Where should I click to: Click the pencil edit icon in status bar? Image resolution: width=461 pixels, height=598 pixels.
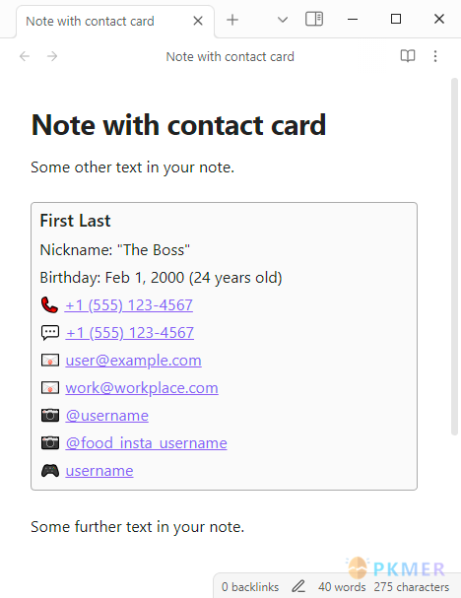pos(298,586)
